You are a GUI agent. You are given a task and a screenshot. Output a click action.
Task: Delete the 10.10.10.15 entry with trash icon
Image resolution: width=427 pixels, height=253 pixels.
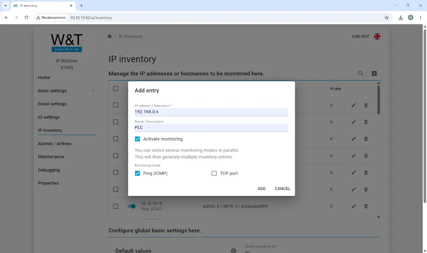coord(366,206)
